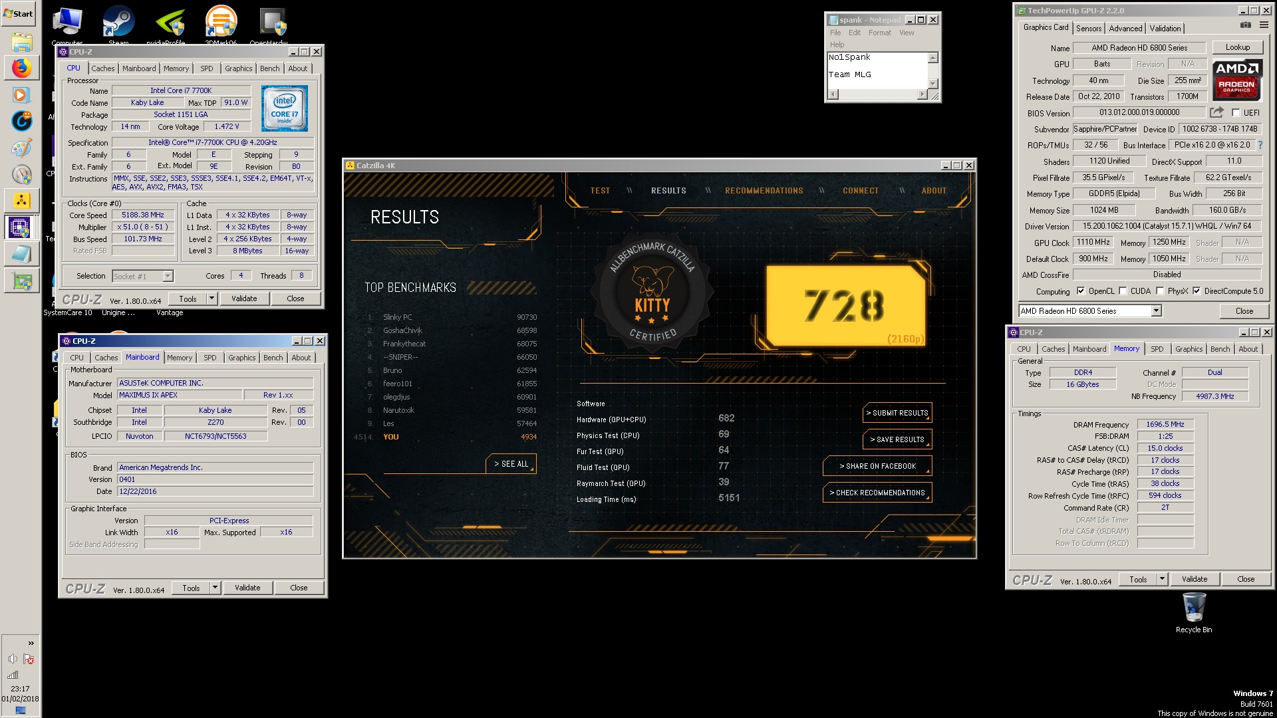Open the Paint taskbar icon
This screenshot has width=1277, height=718.
[x=22, y=148]
